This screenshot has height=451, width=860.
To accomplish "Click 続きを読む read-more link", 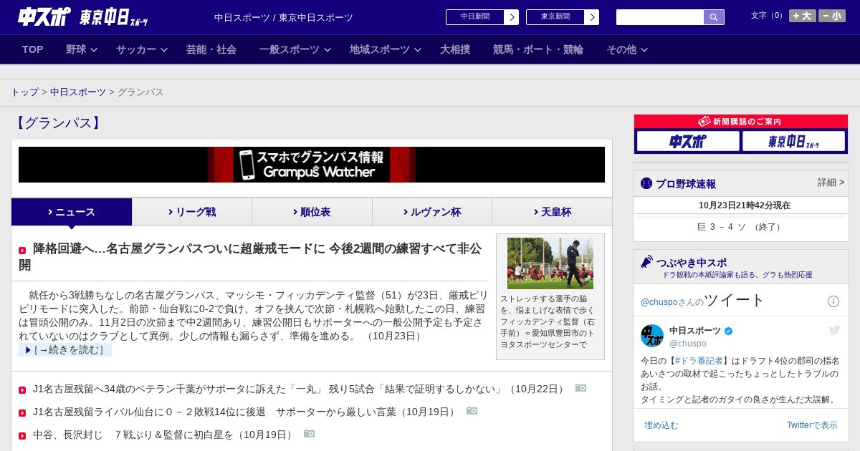I will pos(65,350).
